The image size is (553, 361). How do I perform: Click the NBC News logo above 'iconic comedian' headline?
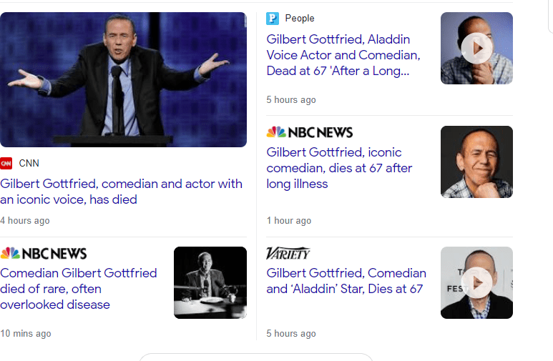(309, 132)
